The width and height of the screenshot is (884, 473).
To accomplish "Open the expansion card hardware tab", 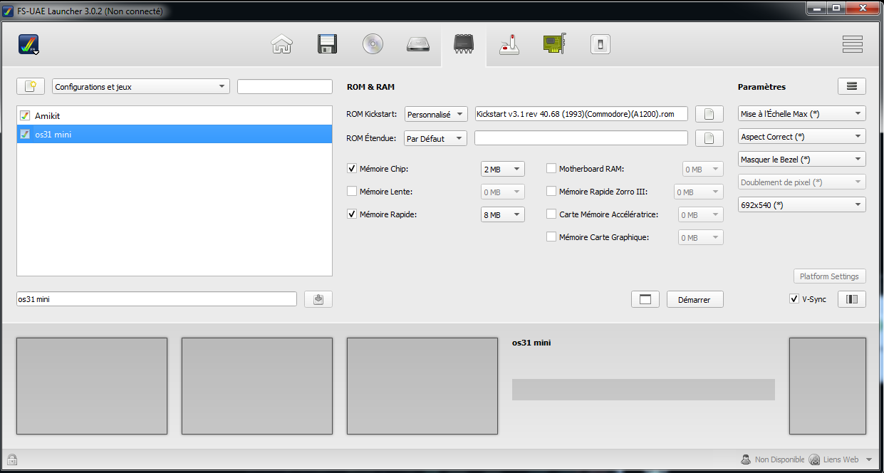I will tap(554, 44).
